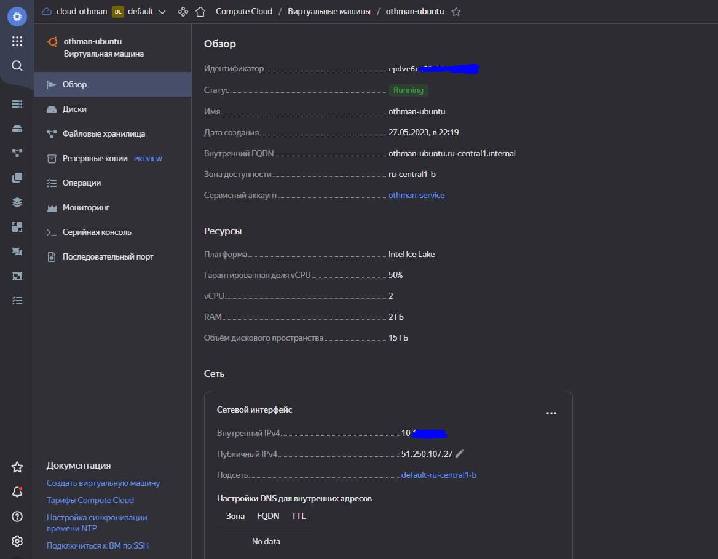Click the FQDN column header in DNS table
This screenshot has height=559, width=718.
tap(268, 517)
